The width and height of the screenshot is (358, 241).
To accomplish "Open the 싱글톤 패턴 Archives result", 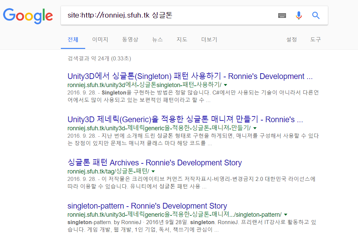I will click(154, 163).
